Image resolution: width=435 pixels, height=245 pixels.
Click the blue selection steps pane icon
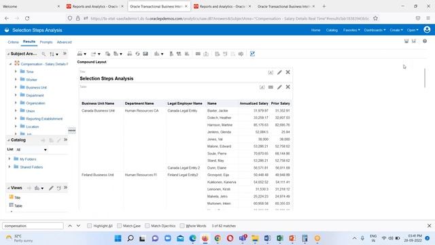tap(252, 54)
